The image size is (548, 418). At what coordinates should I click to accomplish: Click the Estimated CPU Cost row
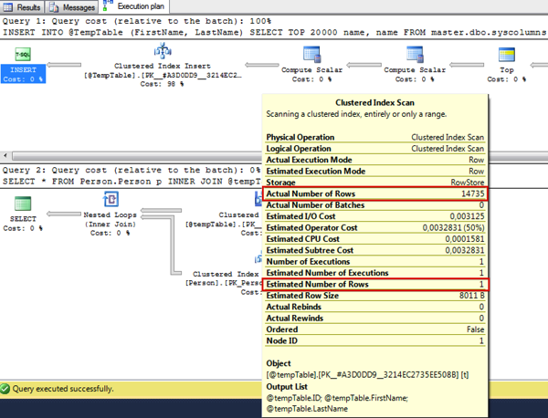375,239
